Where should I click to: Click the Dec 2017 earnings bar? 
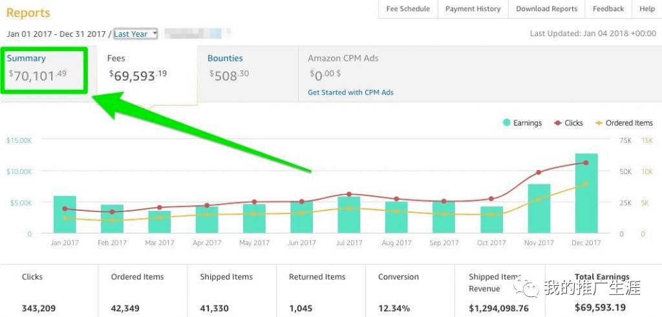click(586, 194)
